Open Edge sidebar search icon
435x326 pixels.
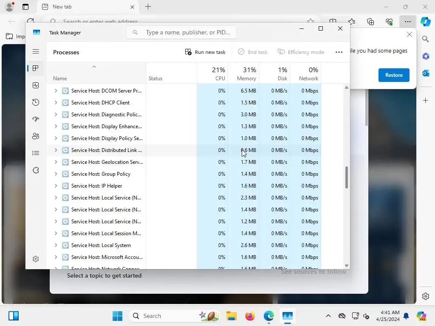point(425,39)
